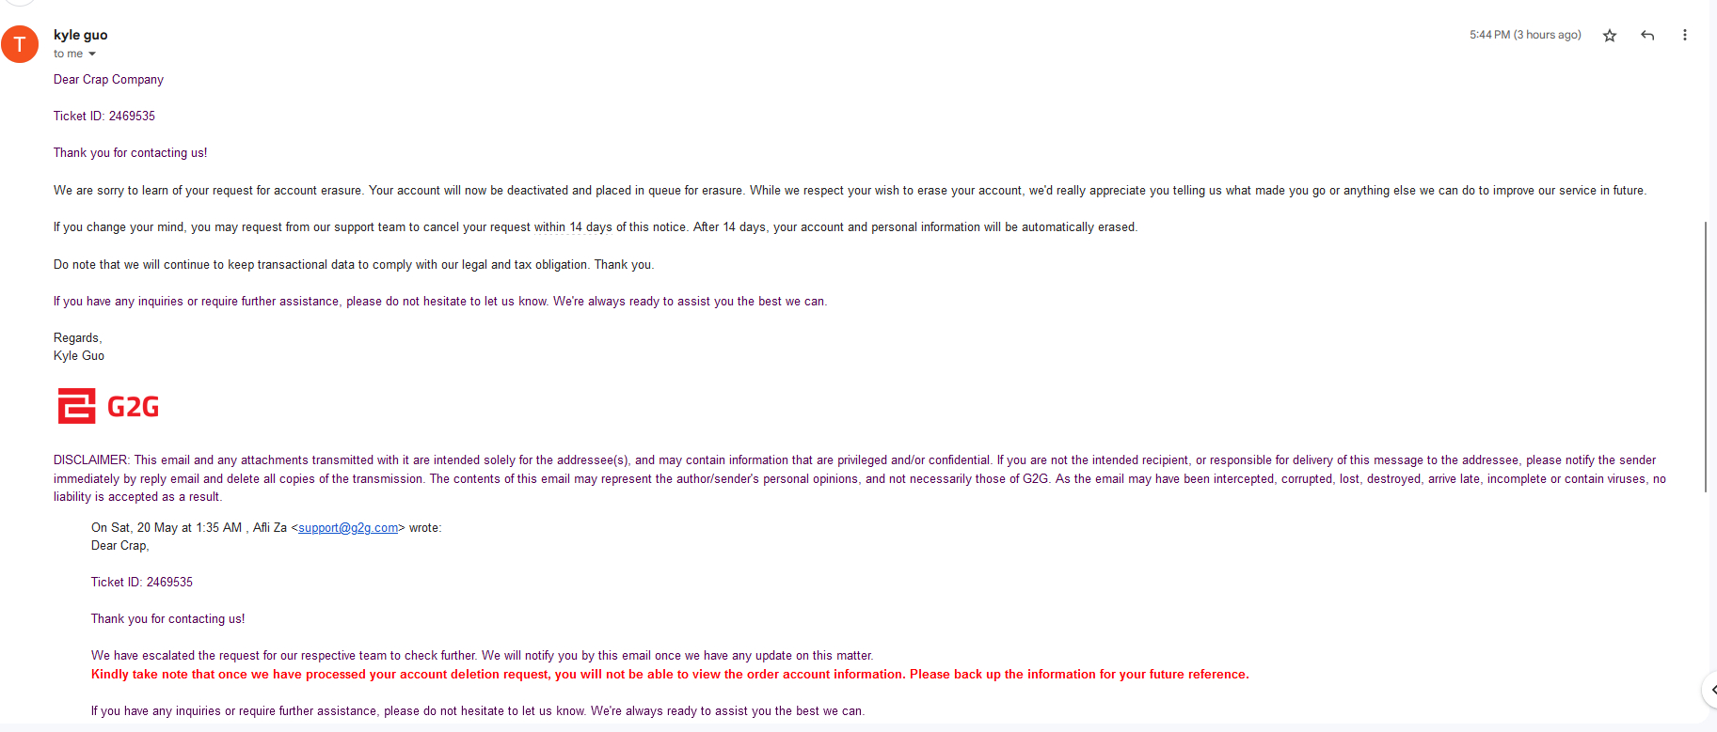
Task: Click the sender name kyle guo
Action: pos(81,35)
